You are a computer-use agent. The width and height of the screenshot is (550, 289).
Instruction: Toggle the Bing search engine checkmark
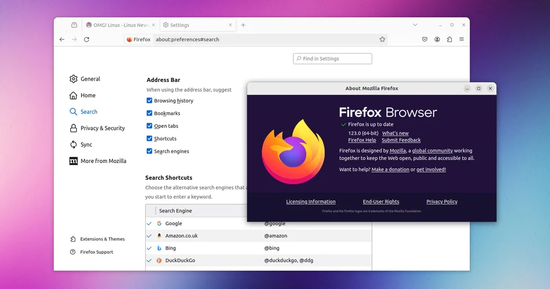coord(149,248)
